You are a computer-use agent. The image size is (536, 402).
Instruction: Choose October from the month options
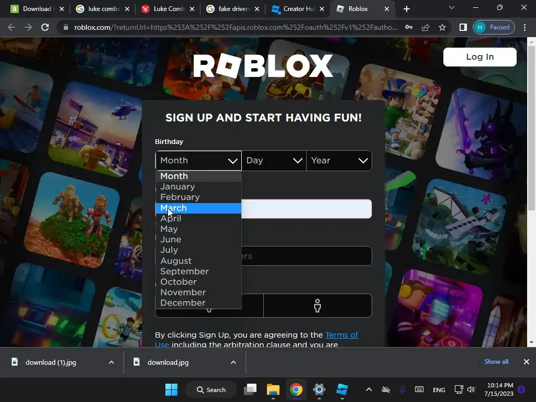(198, 282)
